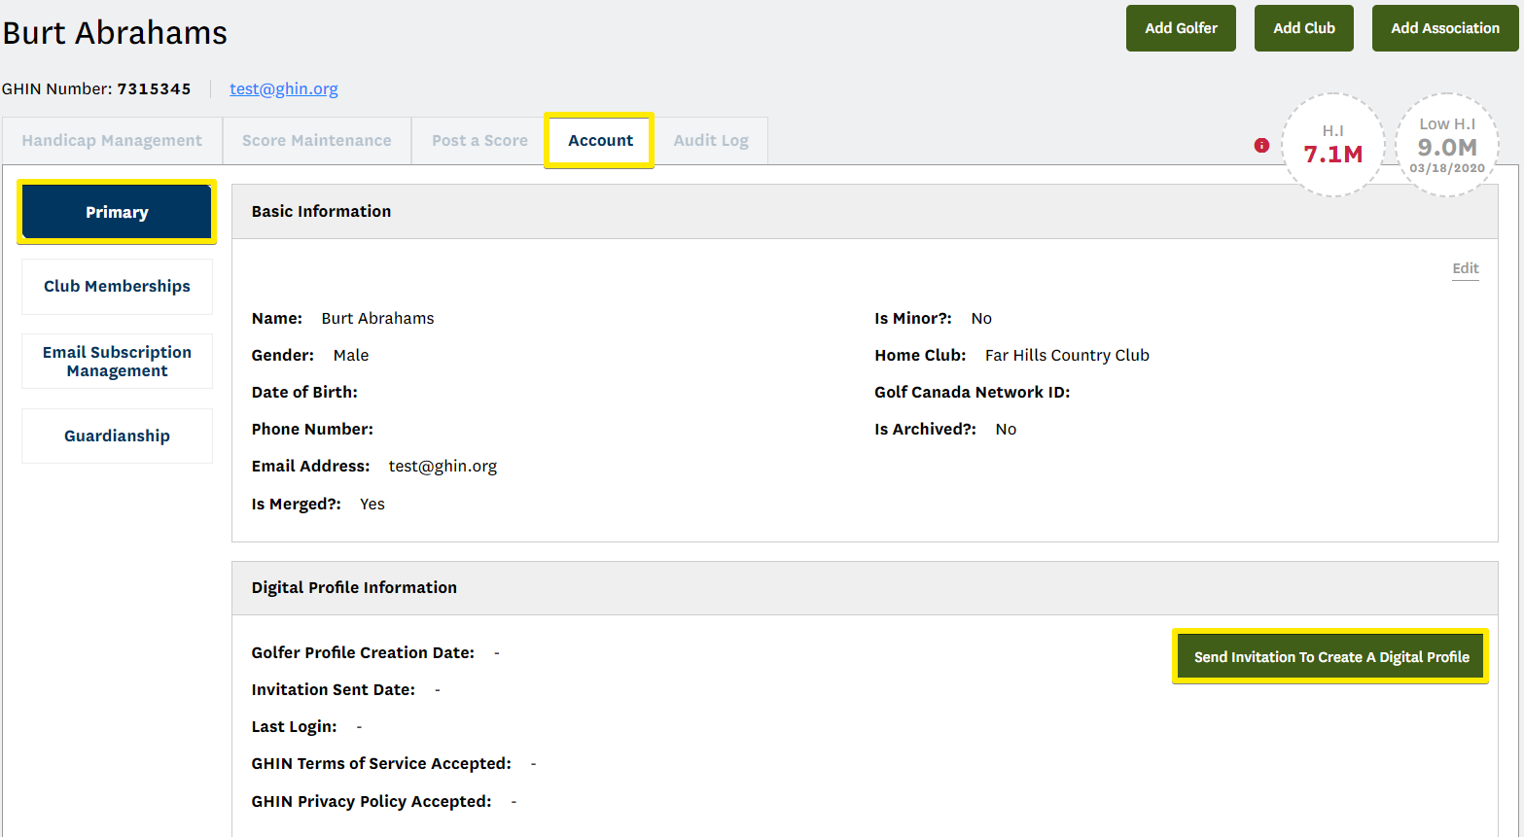
Task: Open the Post a Score tab
Action: click(x=479, y=141)
